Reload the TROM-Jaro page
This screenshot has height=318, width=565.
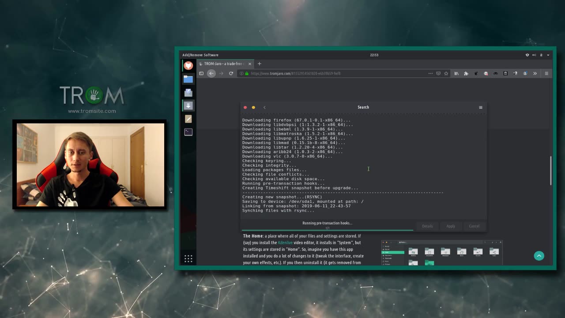click(x=231, y=73)
